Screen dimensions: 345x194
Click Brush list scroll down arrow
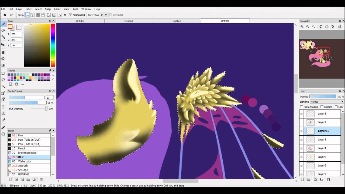[53, 175]
